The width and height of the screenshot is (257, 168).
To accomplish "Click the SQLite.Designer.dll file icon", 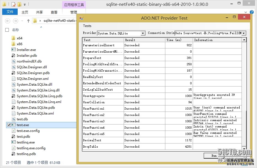I will [13, 67].
